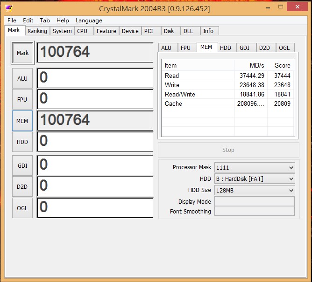The image size is (312, 282).
Task: Show the GDI results tab
Action: [x=246, y=48]
